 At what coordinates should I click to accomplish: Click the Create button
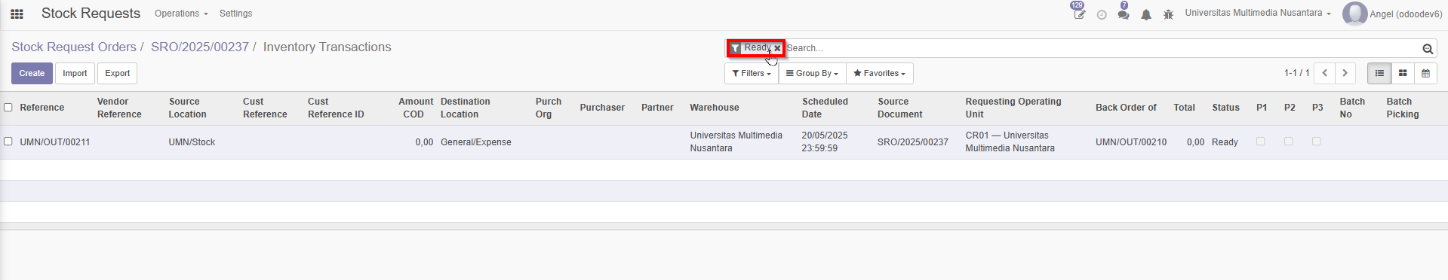click(32, 73)
